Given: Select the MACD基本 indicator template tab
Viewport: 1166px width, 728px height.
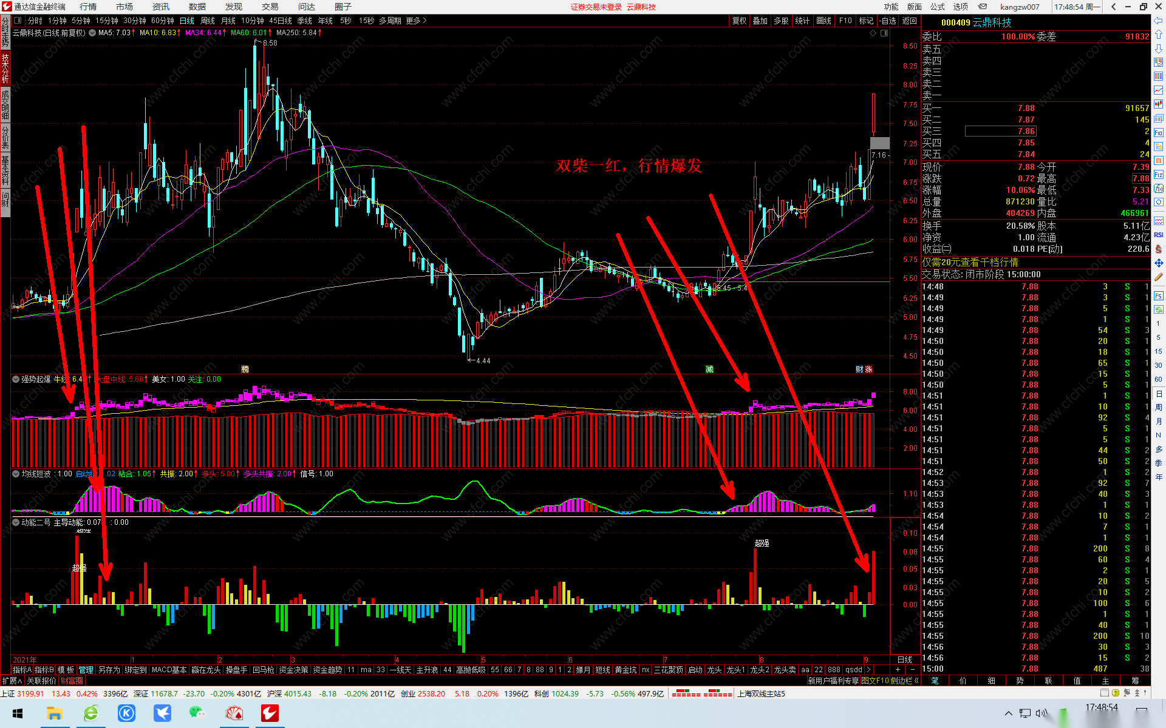Looking at the screenshot, I should [x=169, y=670].
